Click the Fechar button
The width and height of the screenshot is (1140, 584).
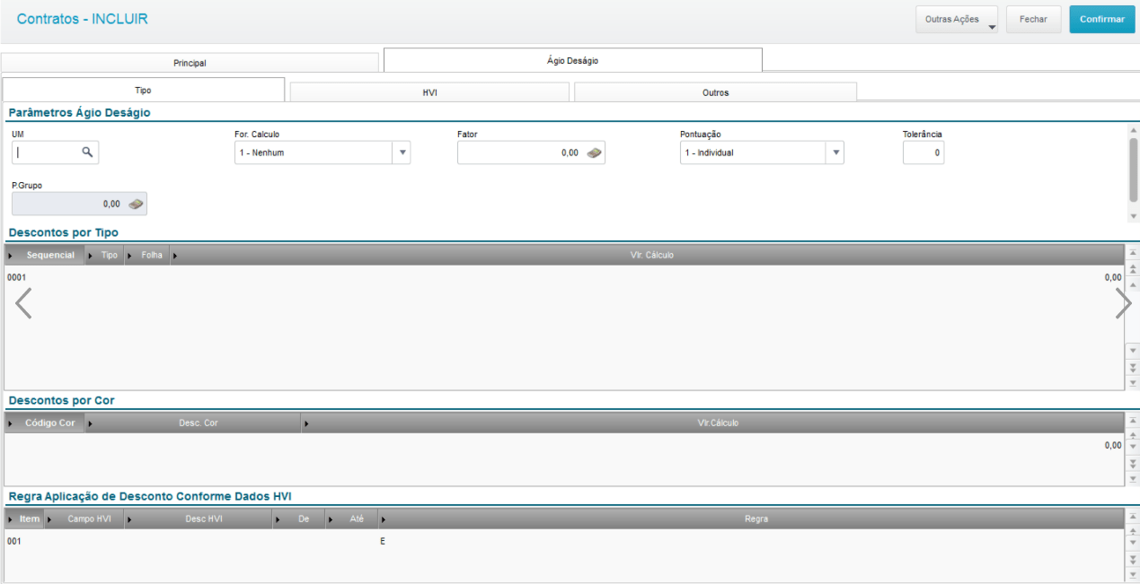tap(1033, 19)
